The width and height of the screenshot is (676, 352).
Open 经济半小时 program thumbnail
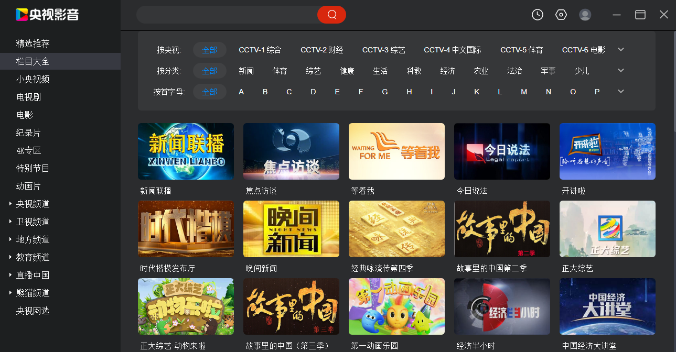[502, 306]
